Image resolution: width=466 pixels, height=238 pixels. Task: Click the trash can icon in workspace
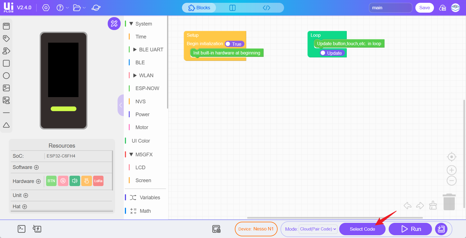point(449,202)
